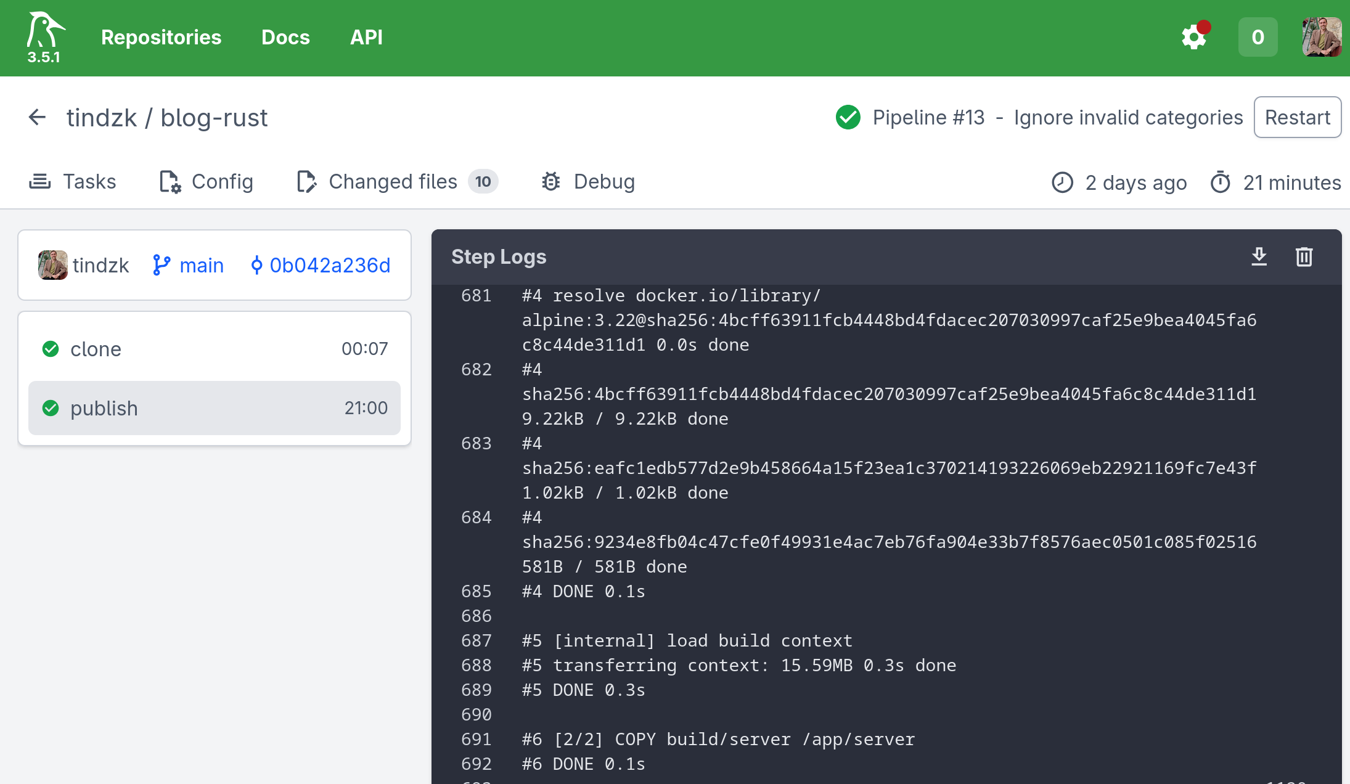Open the Changed files tab
1350x784 pixels.
tap(397, 182)
